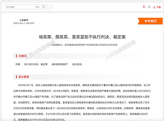Click paragraph line starting 2015年1月17日
The width and height of the screenshot is (164, 121).
click(84, 85)
